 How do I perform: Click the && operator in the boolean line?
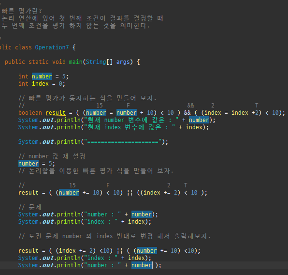(x=187, y=113)
